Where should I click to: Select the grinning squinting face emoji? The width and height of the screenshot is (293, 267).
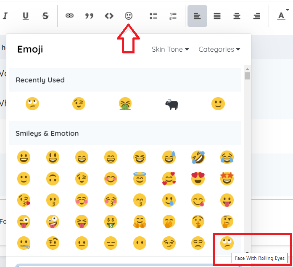tap(140, 157)
